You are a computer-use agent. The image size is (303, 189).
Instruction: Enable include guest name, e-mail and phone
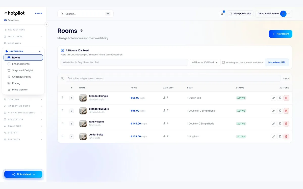pyautogui.click(x=223, y=62)
